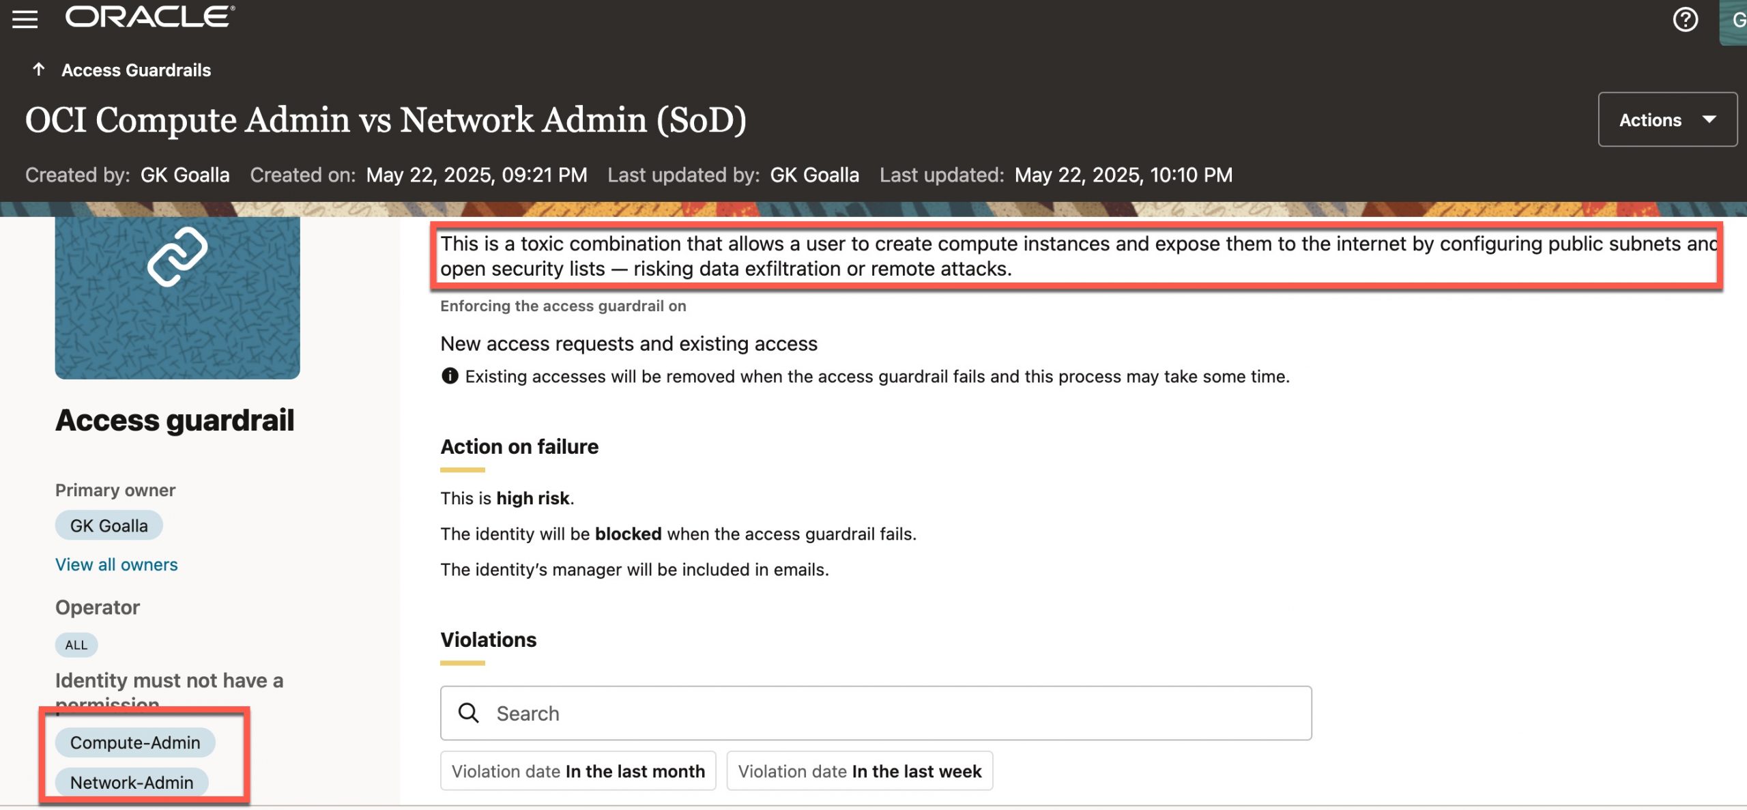Select the Compute-Admin permission chip

tap(135, 742)
